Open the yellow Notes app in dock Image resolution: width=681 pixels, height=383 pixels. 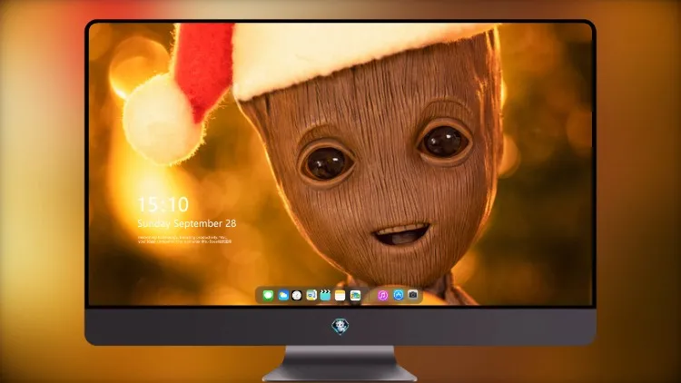tap(340, 296)
